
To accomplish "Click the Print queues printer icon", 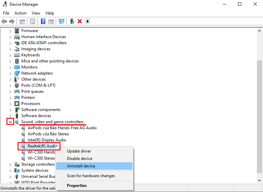I will click(x=17, y=91).
